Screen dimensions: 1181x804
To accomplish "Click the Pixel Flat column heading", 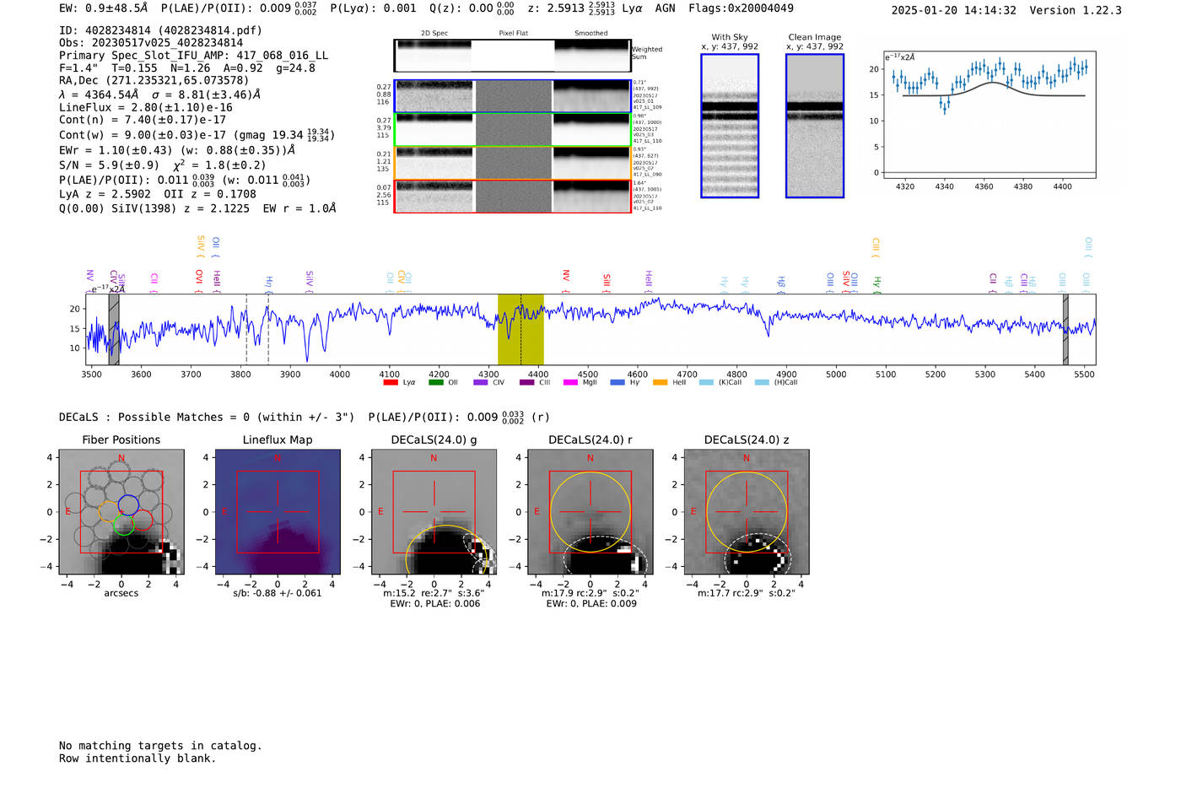I will [x=513, y=34].
